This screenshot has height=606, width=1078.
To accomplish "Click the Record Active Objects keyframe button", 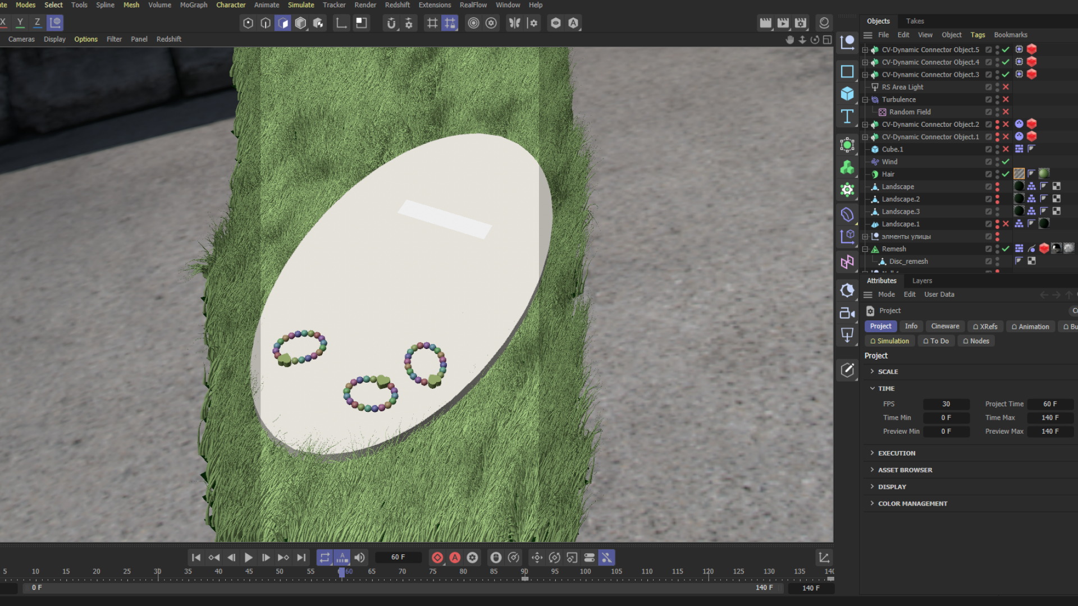I will click(437, 558).
